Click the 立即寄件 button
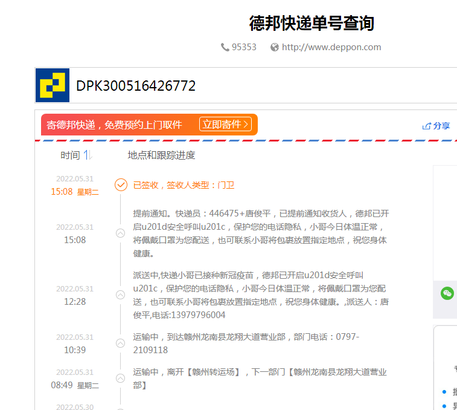This screenshot has height=410, width=457. click(x=225, y=125)
